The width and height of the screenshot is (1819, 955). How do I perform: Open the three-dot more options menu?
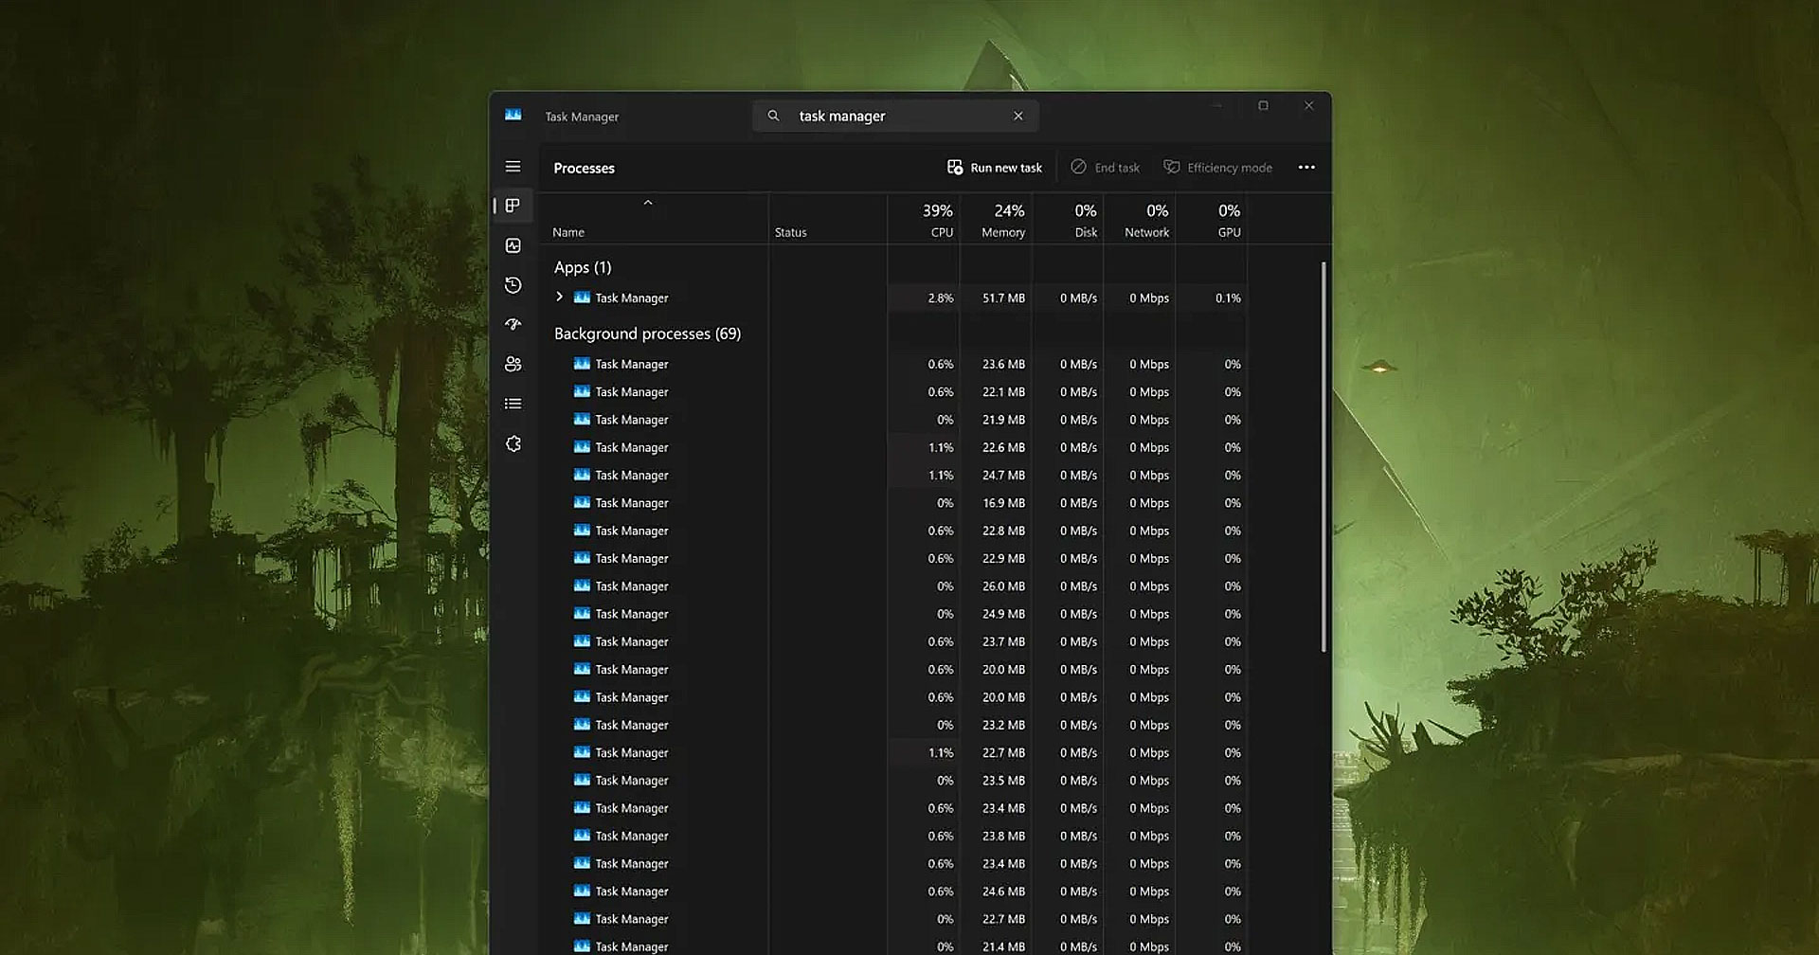click(x=1306, y=168)
